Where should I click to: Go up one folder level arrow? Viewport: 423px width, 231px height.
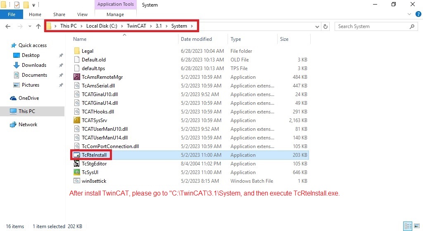tap(38, 26)
